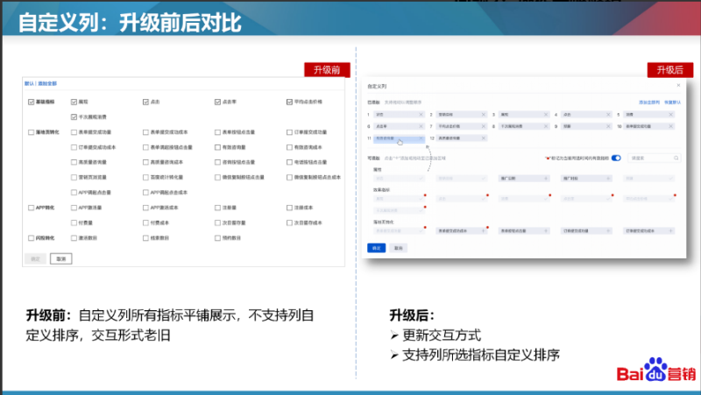Remove chip number 6 点击率 via its X

(x=421, y=126)
